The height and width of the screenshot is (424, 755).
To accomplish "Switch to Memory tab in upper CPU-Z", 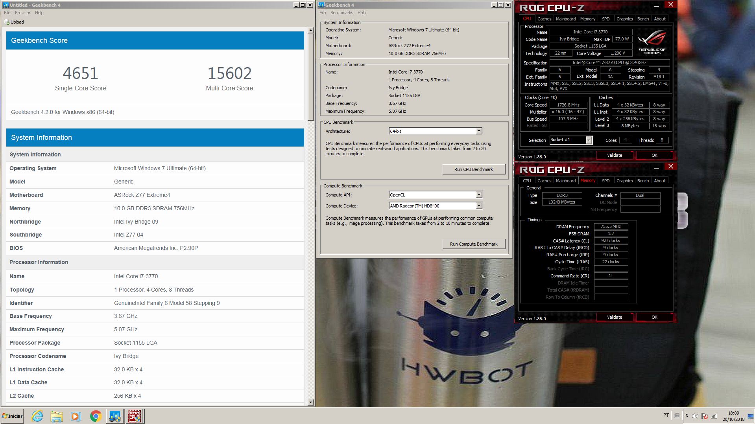I will 588,19.
